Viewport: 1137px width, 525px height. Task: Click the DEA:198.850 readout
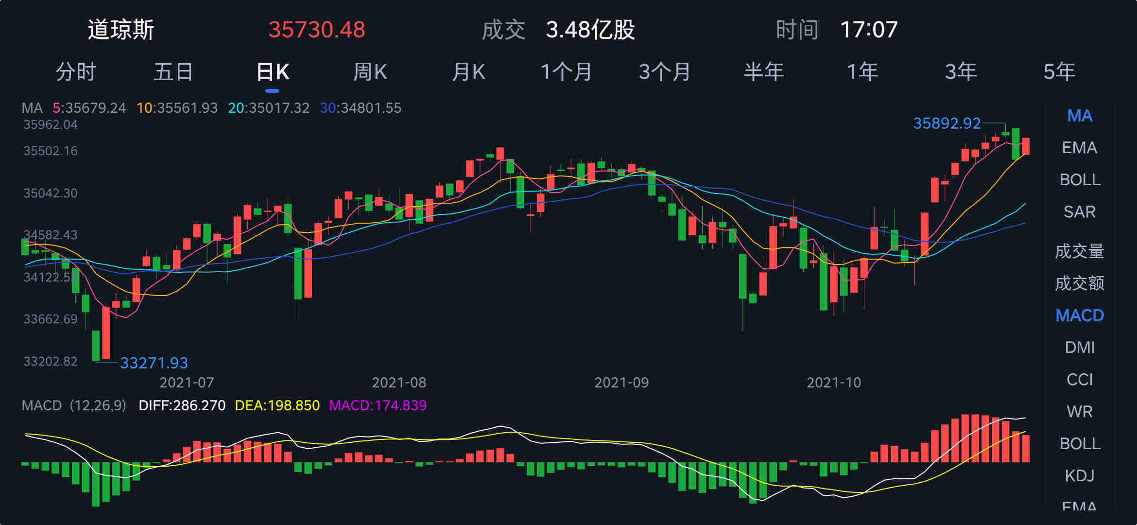pos(277,405)
